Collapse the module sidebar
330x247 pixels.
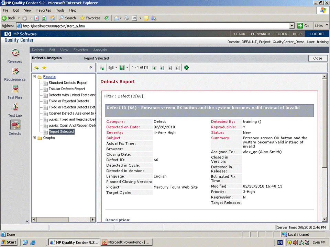(x=27, y=221)
